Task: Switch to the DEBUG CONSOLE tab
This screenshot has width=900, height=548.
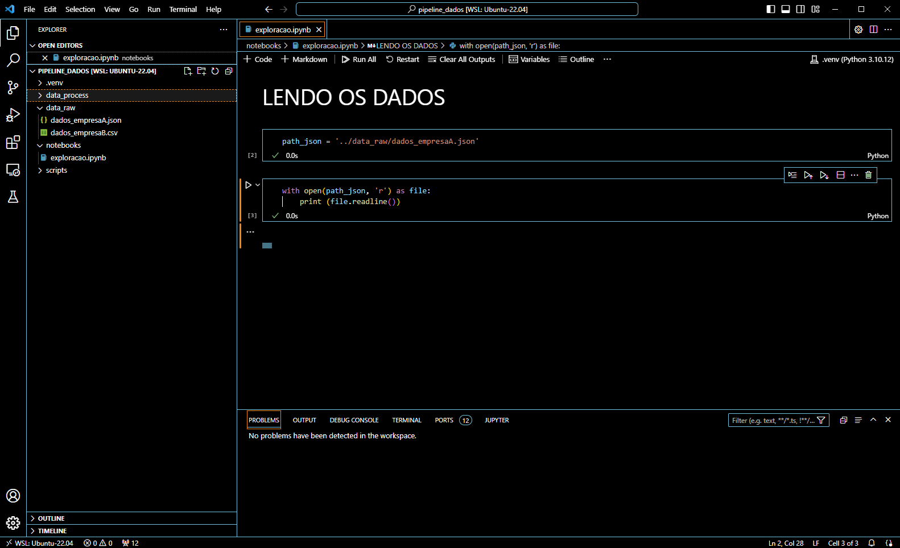Action: (354, 420)
